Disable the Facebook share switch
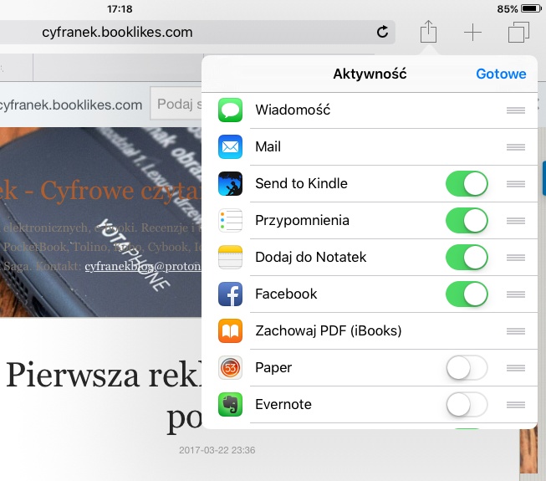The height and width of the screenshot is (481, 546). (x=467, y=294)
